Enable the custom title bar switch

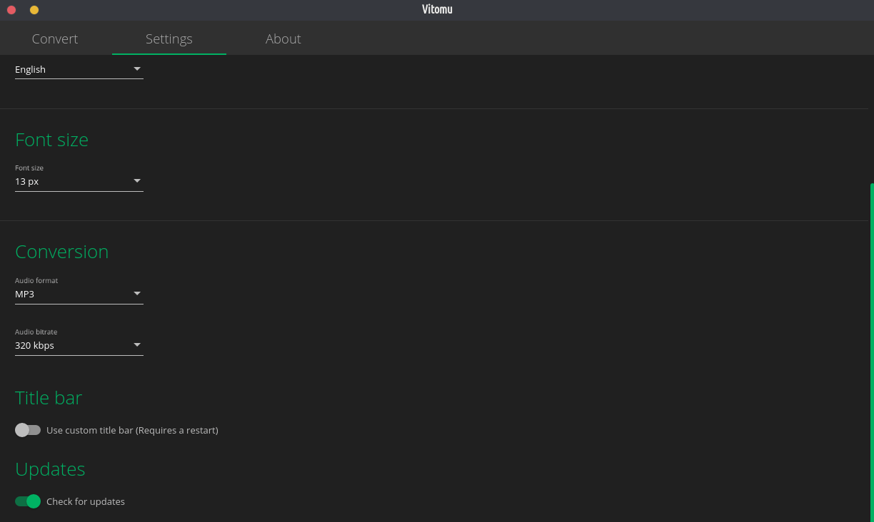point(28,430)
